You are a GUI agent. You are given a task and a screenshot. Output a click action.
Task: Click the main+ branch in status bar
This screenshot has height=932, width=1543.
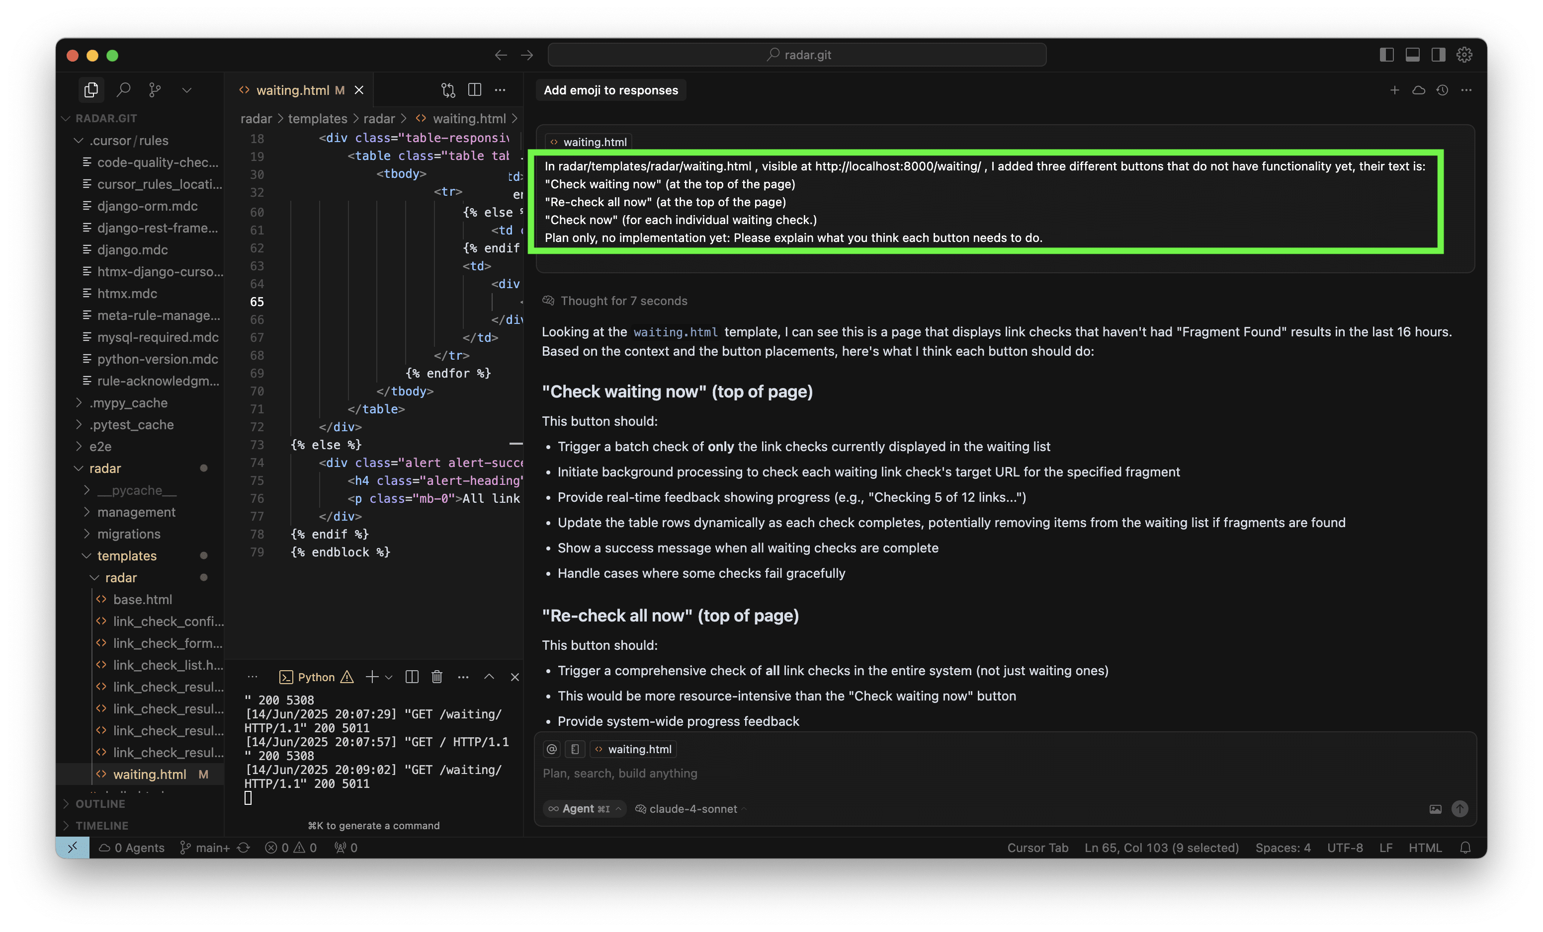tap(205, 848)
